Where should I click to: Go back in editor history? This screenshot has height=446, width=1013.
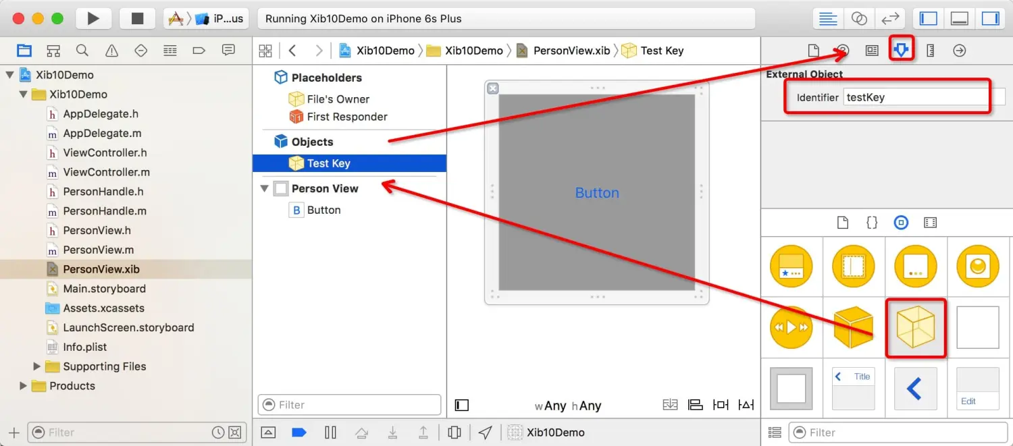point(292,51)
